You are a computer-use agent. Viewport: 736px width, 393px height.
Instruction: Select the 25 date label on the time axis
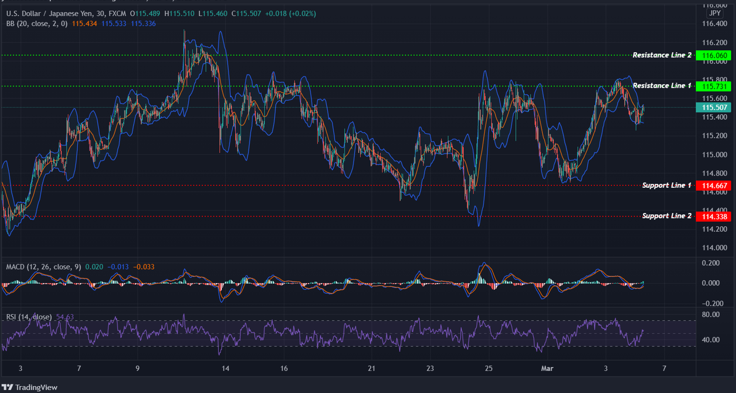[489, 369]
